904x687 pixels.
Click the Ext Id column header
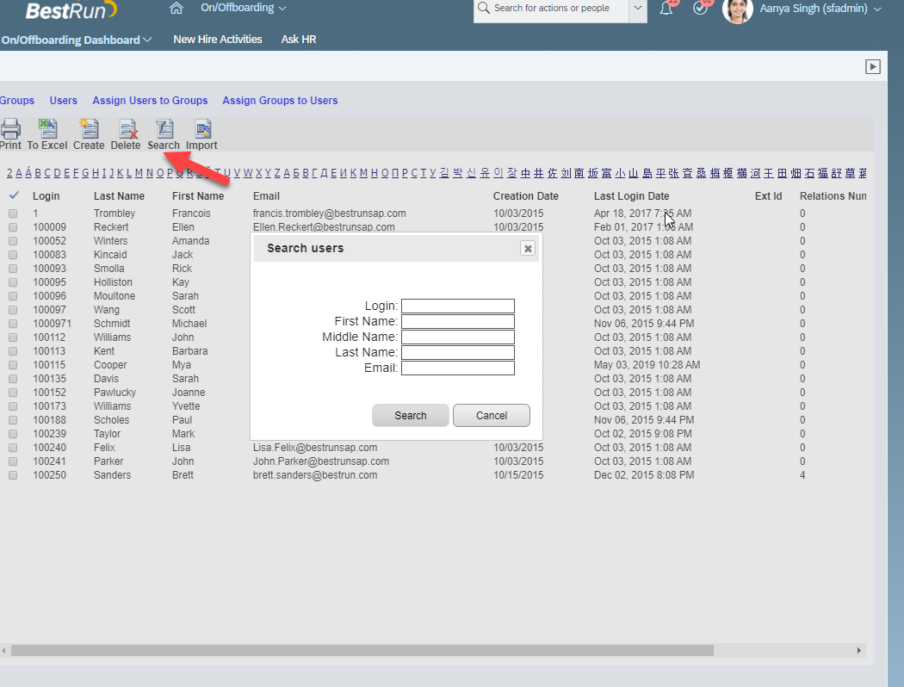coord(769,196)
